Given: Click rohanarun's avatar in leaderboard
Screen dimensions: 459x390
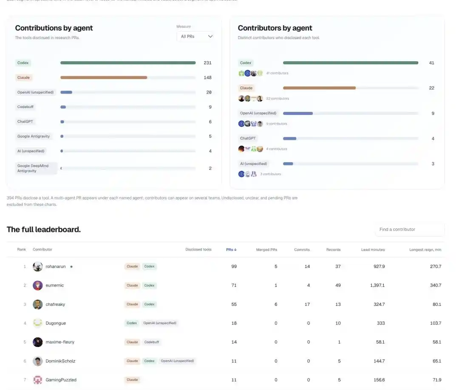Looking at the screenshot, I should (x=37, y=267).
